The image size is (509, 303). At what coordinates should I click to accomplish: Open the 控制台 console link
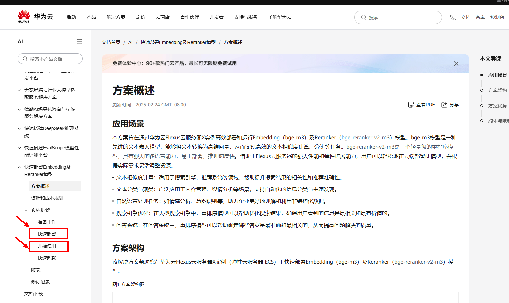497,17
